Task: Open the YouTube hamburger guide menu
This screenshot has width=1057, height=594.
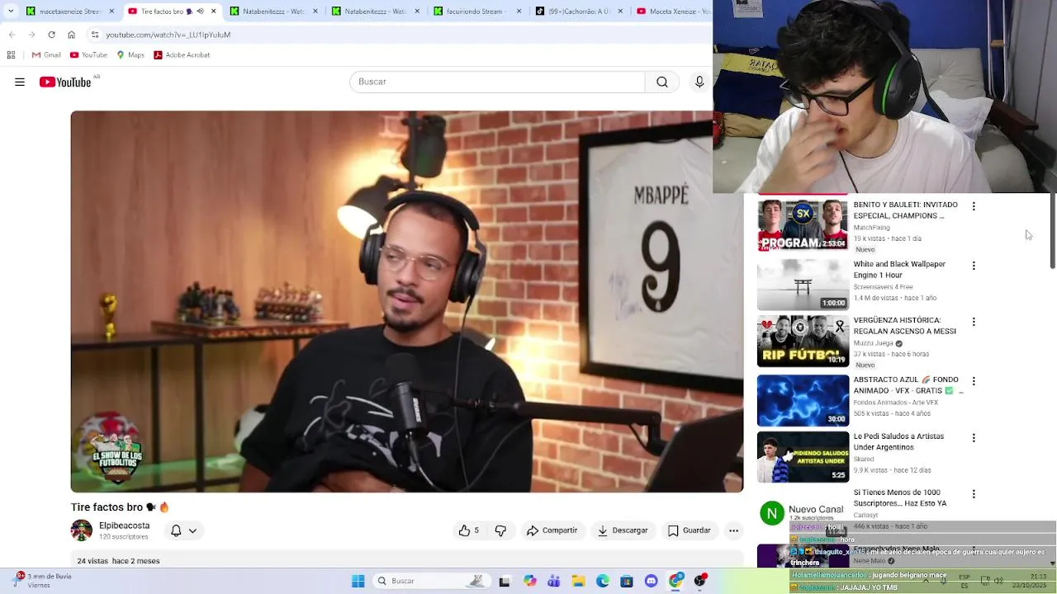Action: 20,82
